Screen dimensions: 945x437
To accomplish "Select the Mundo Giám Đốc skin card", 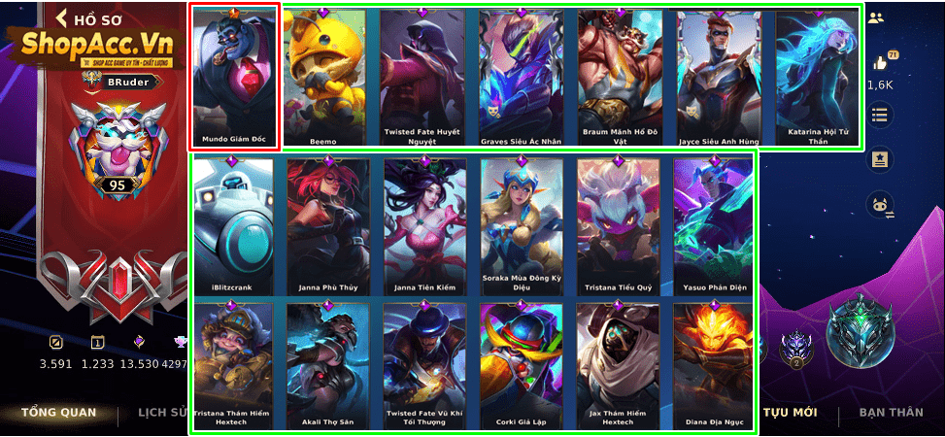I will tap(235, 77).
